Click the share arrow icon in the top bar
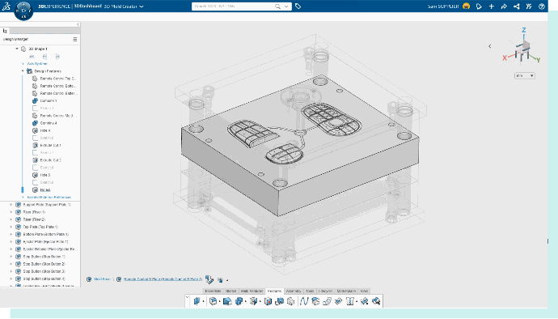558x319 pixels. click(x=504, y=6)
